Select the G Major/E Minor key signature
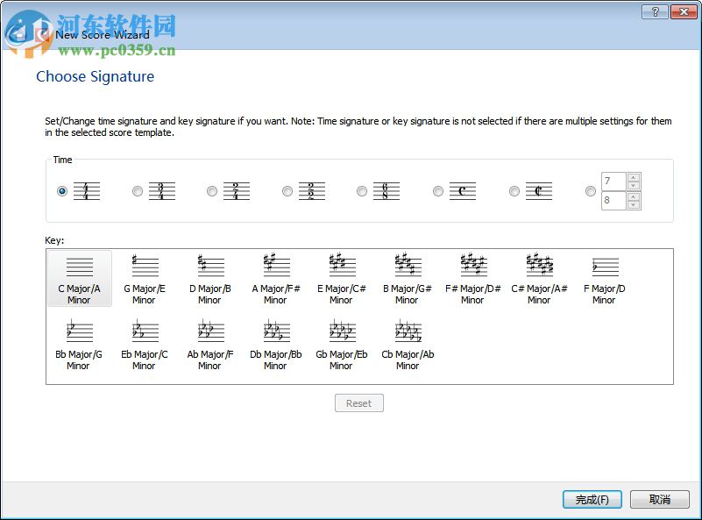Viewport: 702px width, 520px height. tap(144, 276)
